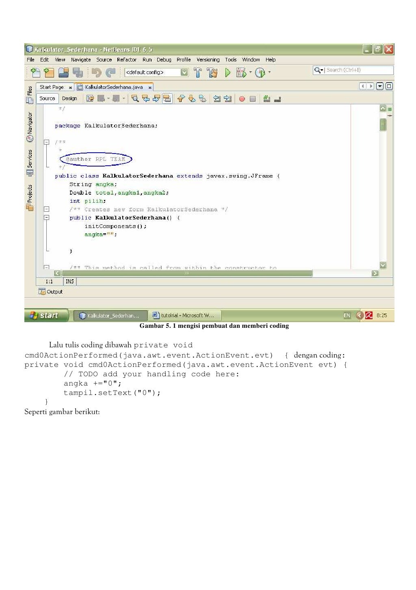Click the Build Main Project hammer icon
The height and width of the screenshot is (590, 416).
coord(197,72)
